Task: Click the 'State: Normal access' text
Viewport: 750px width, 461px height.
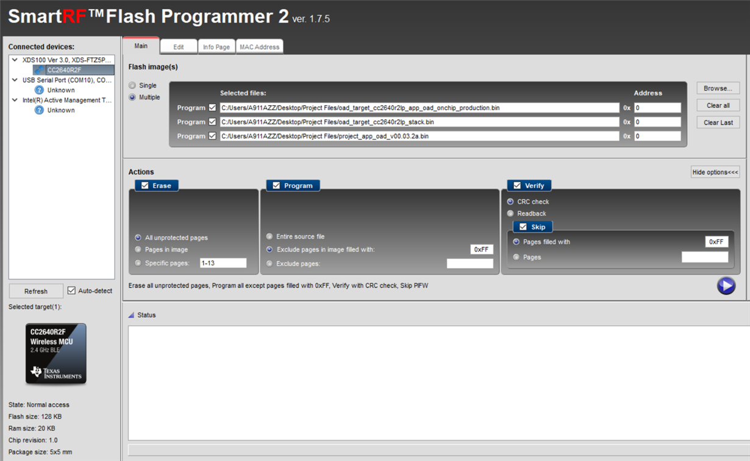Action: pos(39,405)
